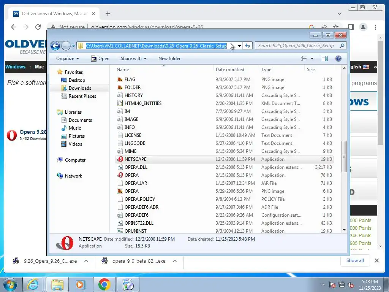This screenshot has height=292, width=389.
Task: Select the LICENSE text document icon
Action: click(x=120, y=135)
